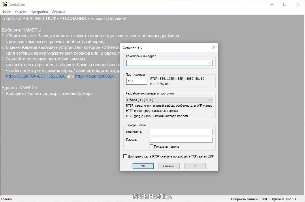Click the Добавить КАМЕРЫ heading

coord(21,30)
